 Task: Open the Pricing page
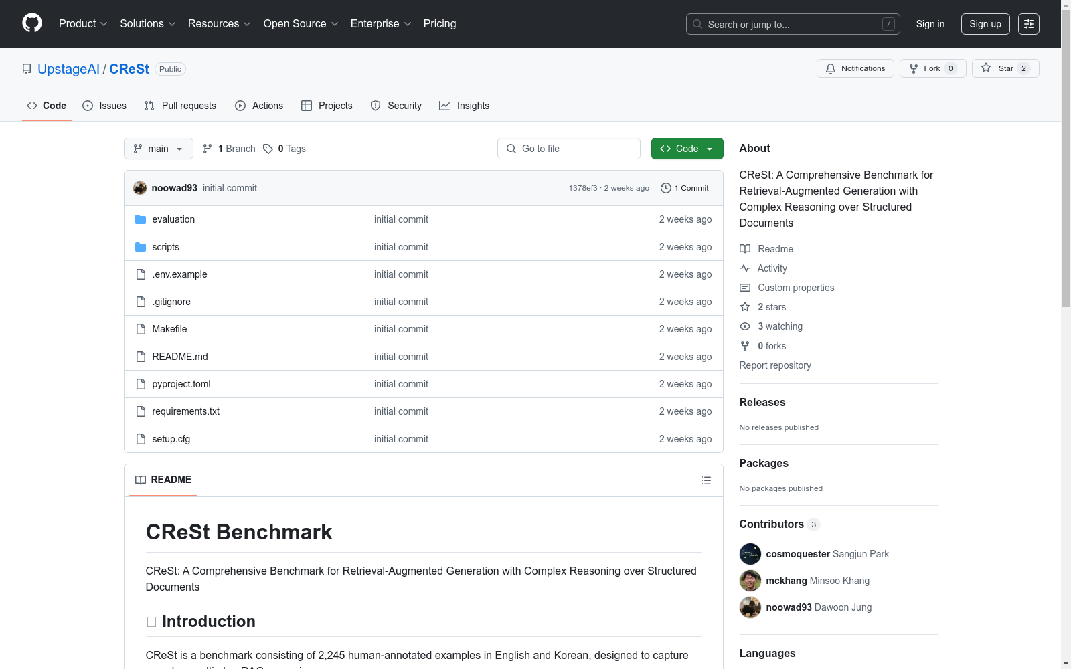(440, 24)
